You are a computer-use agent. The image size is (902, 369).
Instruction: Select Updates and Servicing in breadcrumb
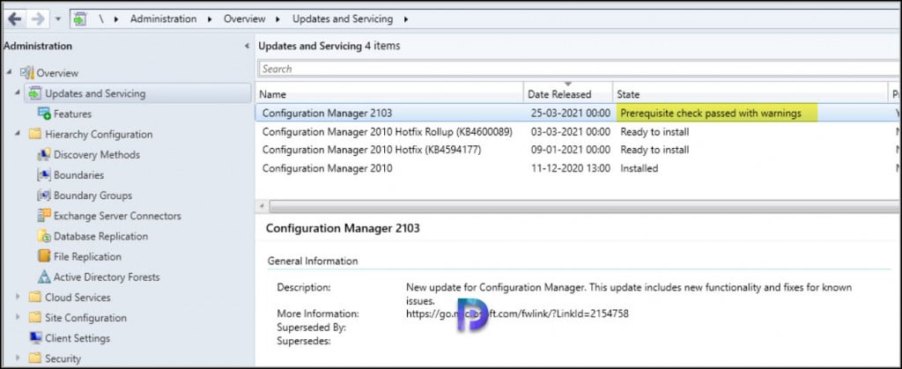click(x=343, y=19)
